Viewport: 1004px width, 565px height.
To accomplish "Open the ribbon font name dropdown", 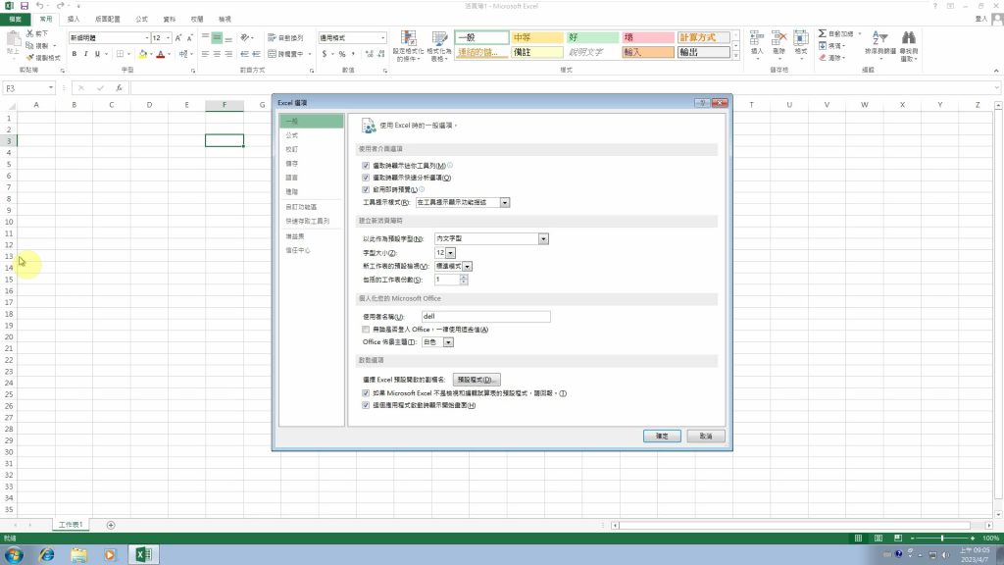I will 147,38.
